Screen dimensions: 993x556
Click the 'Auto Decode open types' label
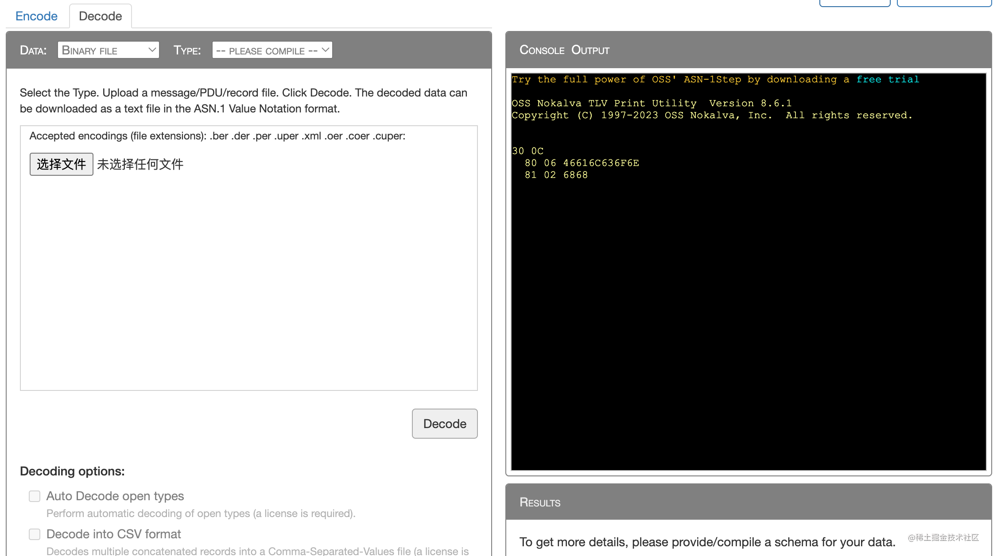click(115, 496)
